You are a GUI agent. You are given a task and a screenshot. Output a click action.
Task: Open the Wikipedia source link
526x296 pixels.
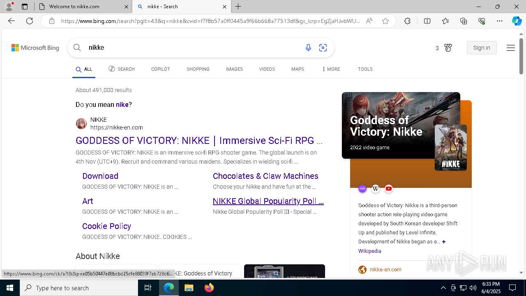pos(370,251)
